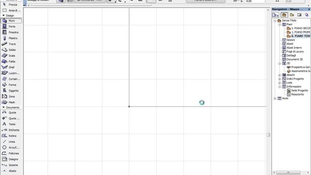The image size is (311, 175).
Task: Select the Freccia arrow tool
Action: coord(11,4)
